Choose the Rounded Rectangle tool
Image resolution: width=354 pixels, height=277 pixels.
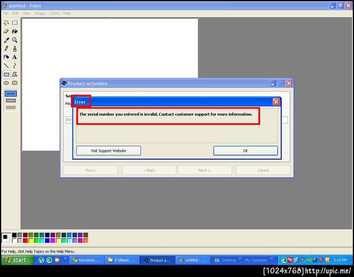(x=15, y=83)
